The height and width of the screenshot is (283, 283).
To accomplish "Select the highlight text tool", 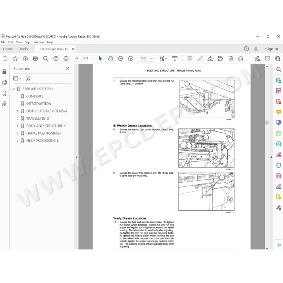I will pyautogui.click(x=200, y=59).
